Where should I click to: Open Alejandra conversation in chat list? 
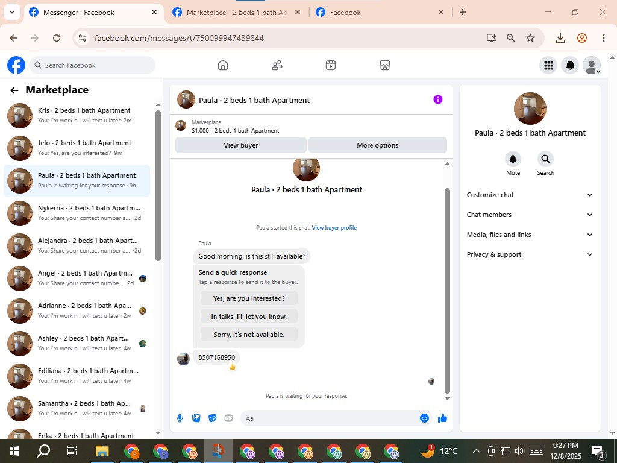(x=77, y=246)
